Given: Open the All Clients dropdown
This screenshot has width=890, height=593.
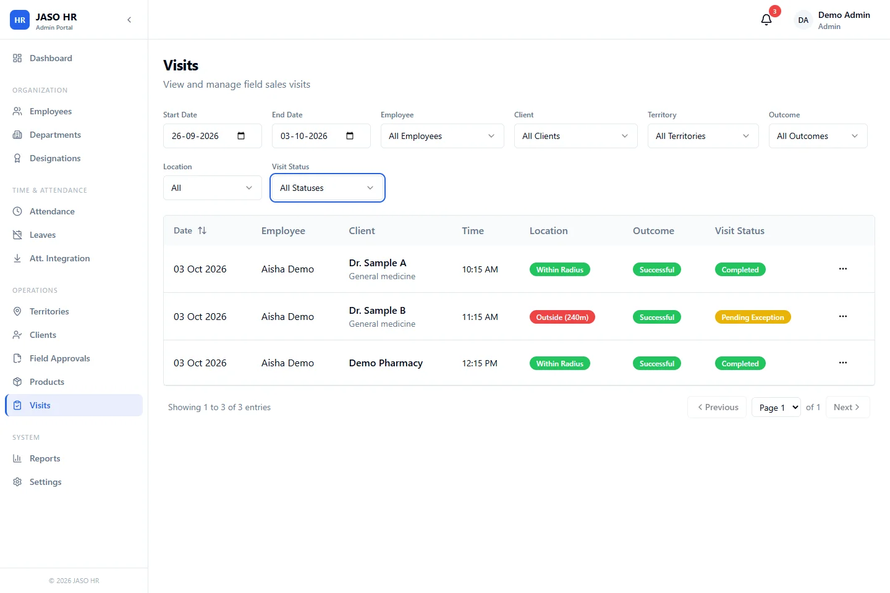Looking at the screenshot, I should click(x=576, y=136).
